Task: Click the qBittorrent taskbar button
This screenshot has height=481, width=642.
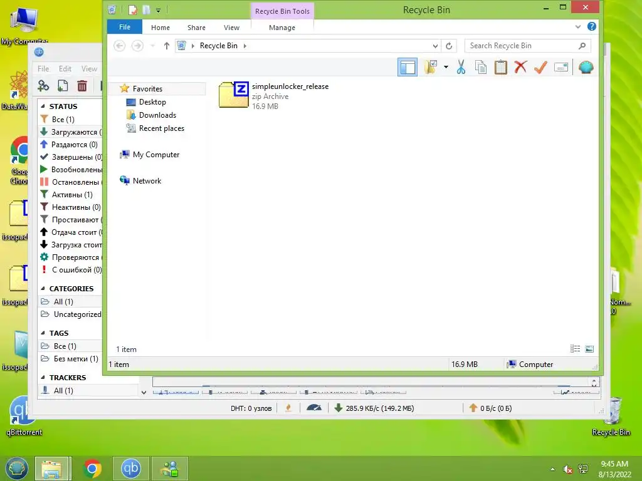Action: (130, 468)
